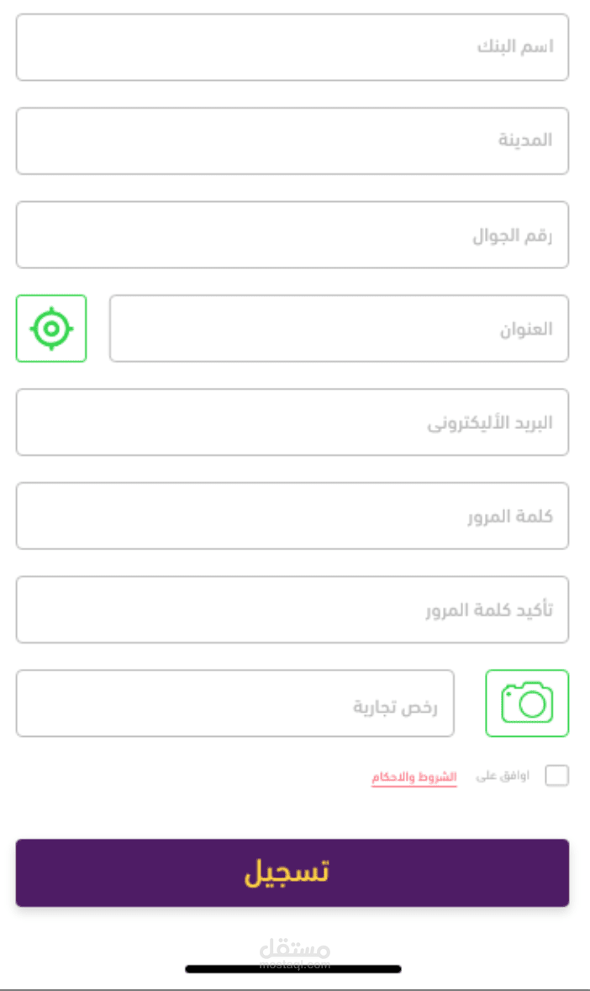Tap the 'اوافق على' agreement label text
Image resolution: width=590 pixels, height=991 pixels.
point(503,776)
